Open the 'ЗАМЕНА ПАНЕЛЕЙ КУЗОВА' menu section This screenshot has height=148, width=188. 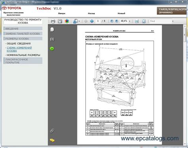point(23,34)
